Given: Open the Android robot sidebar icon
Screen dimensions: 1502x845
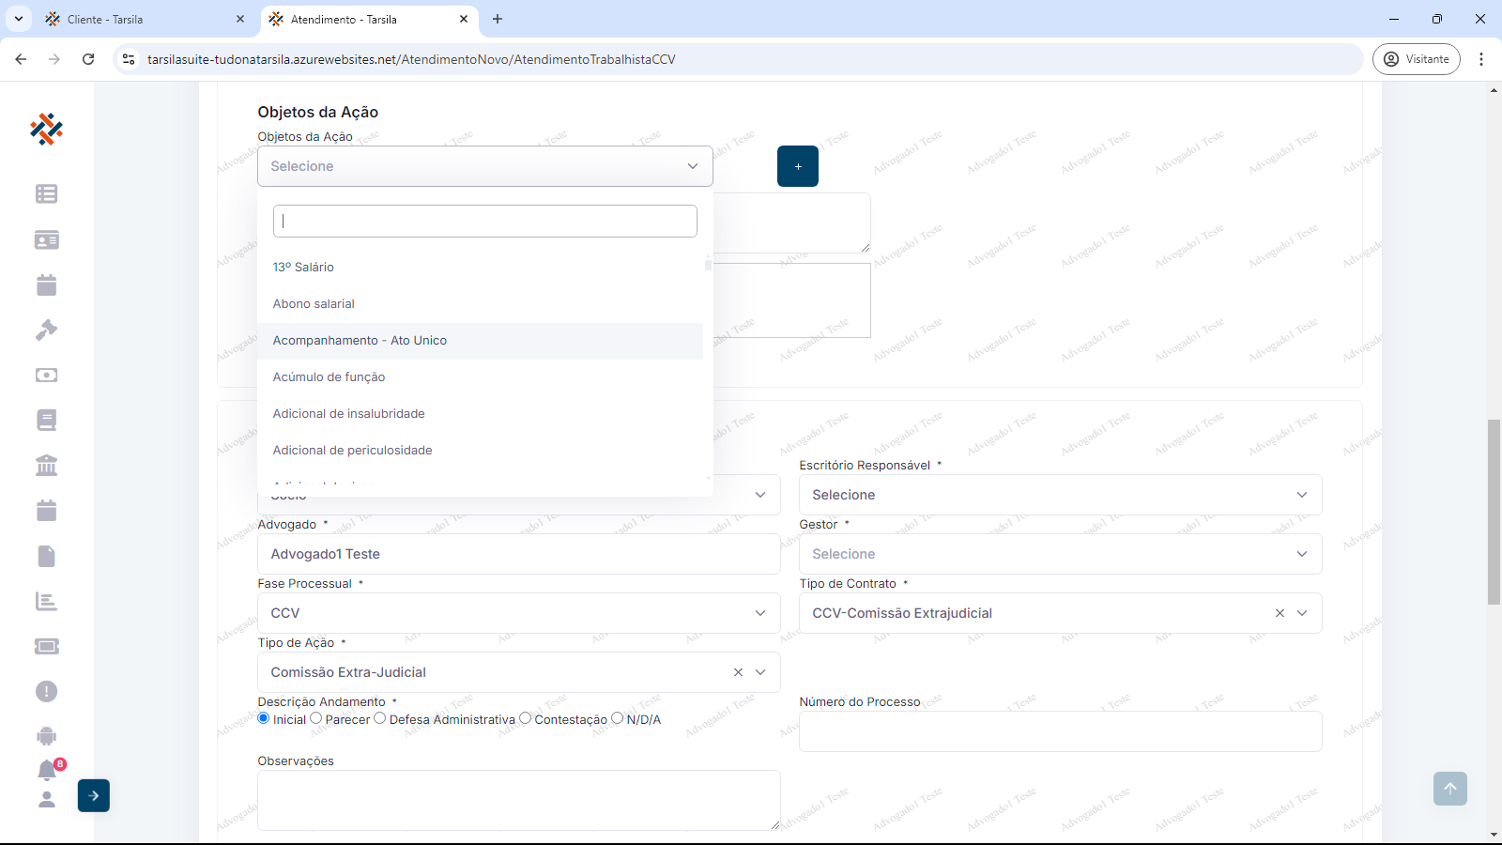Looking at the screenshot, I should pyautogui.click(x=46, y=736).
